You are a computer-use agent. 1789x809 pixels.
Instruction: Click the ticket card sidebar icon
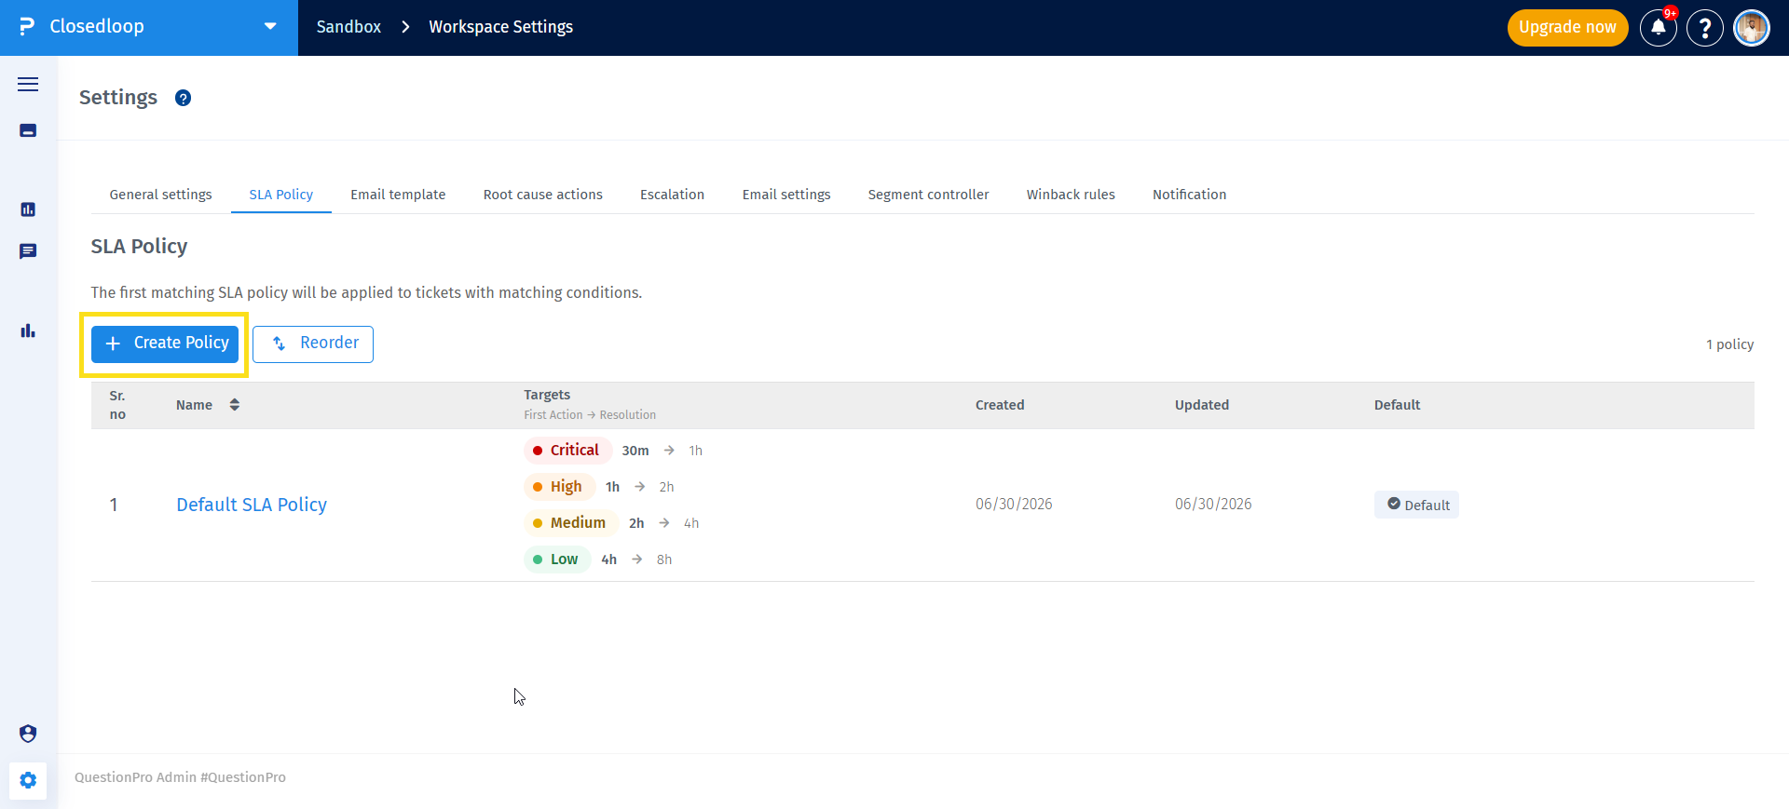coord(28,130)
